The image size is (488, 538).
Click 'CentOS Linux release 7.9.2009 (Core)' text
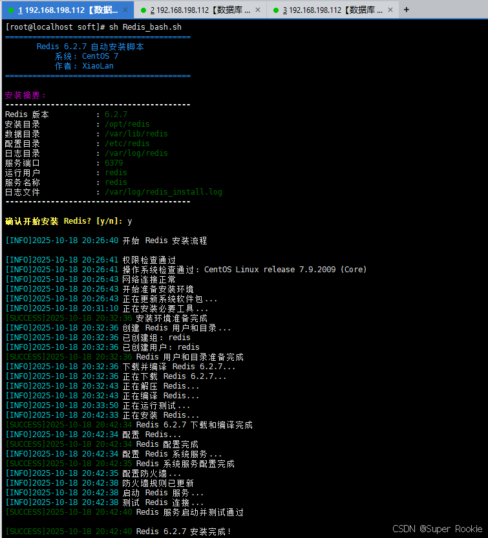tap(285, 270)
